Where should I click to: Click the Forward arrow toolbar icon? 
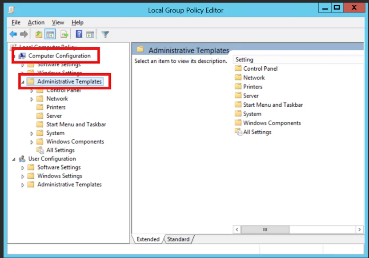point(24,34)
